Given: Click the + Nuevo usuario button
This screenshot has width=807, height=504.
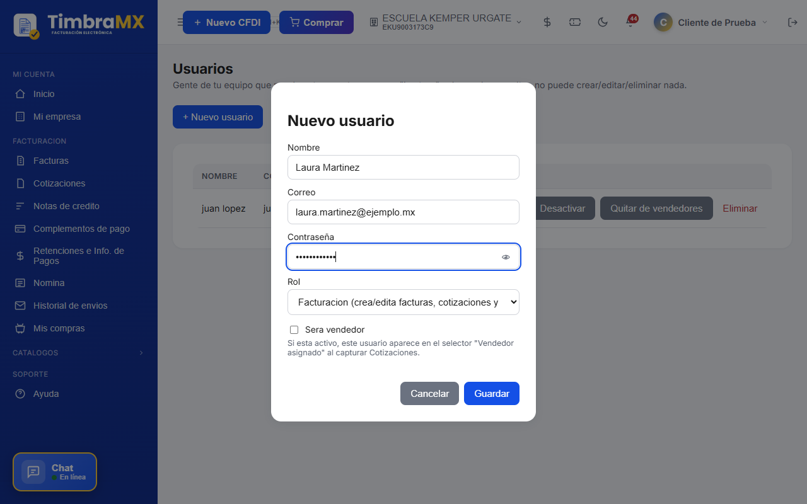Looking at the screenshot, I should coord(218,117).
